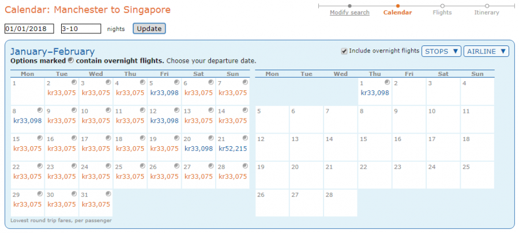The height and width of the screenshot is (233, 519).
Task: Click overnight flight icon on January 21
Action: coord(245,138)
